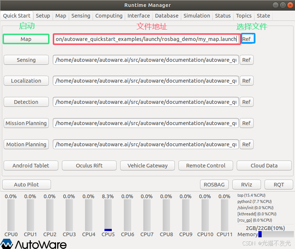Access Cloud Data
This screenshot has width=295, height=249.
coord(264,165)
